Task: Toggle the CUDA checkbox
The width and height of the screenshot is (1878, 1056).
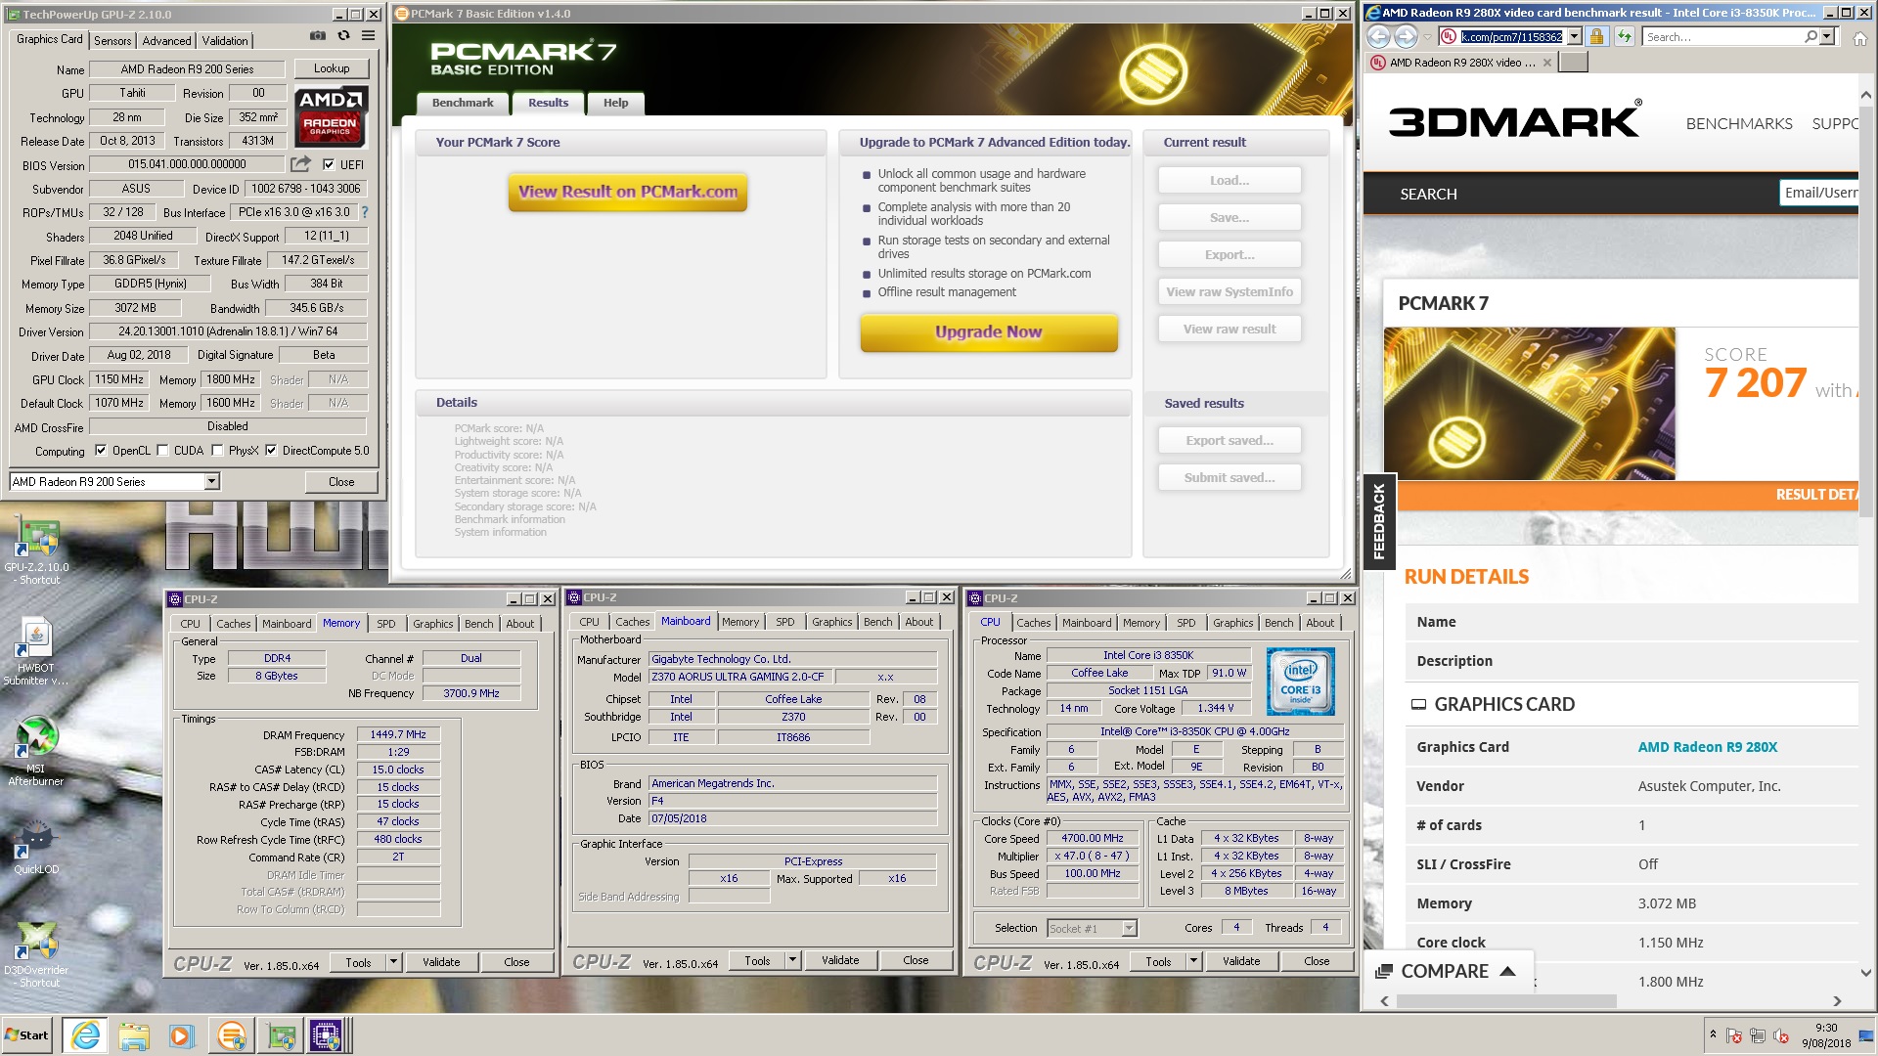Action: (x=162, y=451)
